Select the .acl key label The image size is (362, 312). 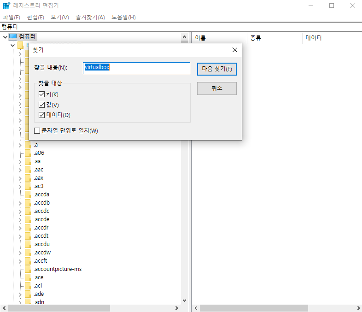click(38, 286)
